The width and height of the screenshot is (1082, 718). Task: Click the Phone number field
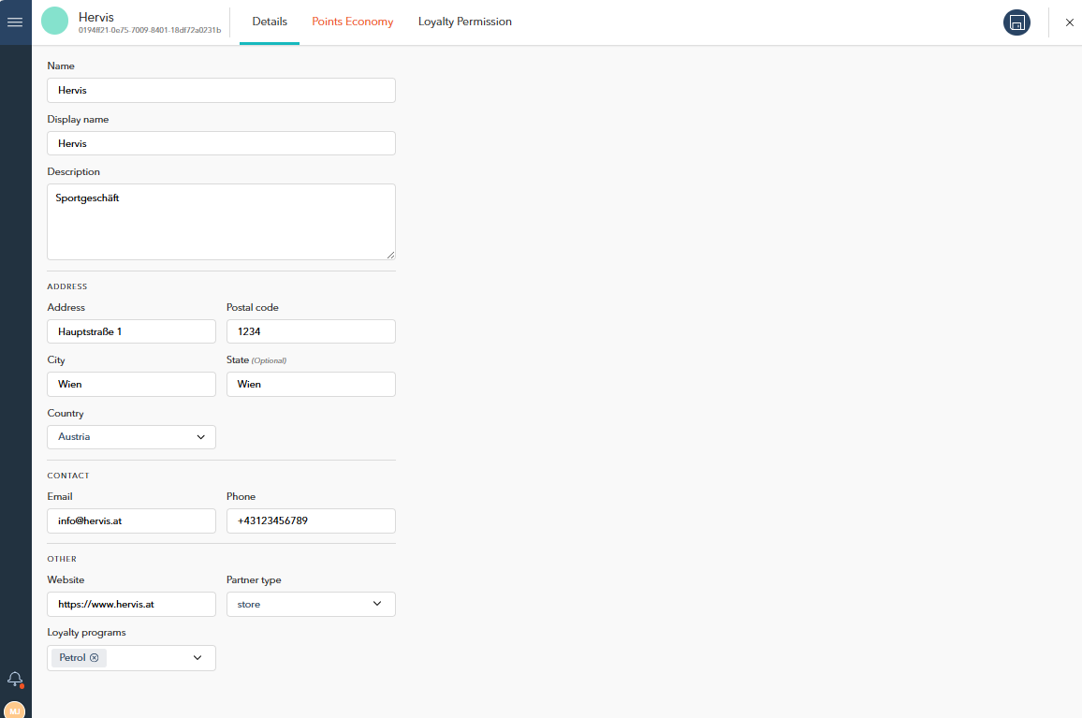pos(311,521)
